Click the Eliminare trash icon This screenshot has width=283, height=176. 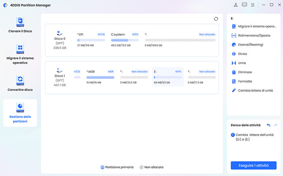click(x=234, y=72)
